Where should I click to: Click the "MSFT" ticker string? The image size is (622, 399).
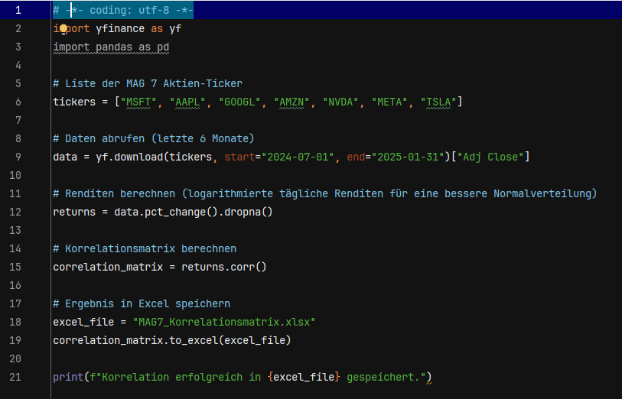point(137,102)
